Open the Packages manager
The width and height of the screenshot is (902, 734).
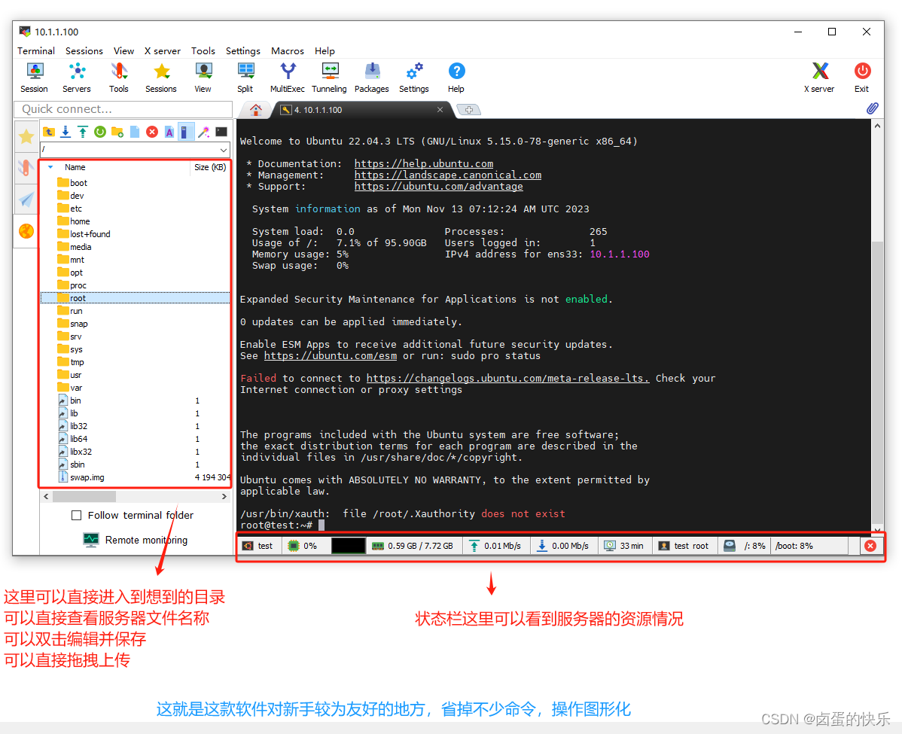coord(372,78)
